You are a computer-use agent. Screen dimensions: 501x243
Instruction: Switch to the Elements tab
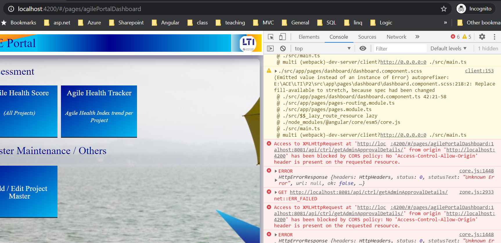tap(309, 37)
